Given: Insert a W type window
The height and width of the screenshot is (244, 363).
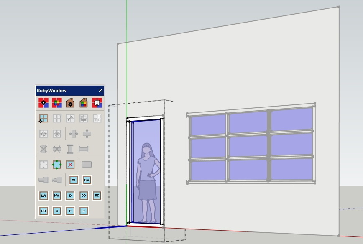Looking at the screenshot, I should click(74, 180).
